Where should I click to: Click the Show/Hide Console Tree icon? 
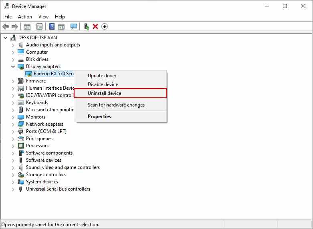click(x=27, y=26)
